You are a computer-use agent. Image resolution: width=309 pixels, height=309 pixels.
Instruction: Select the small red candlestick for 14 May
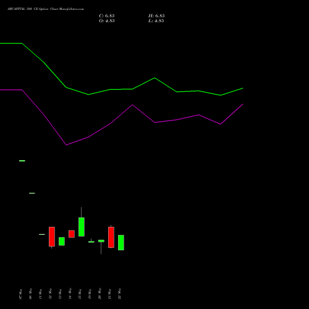coord(72,234)
